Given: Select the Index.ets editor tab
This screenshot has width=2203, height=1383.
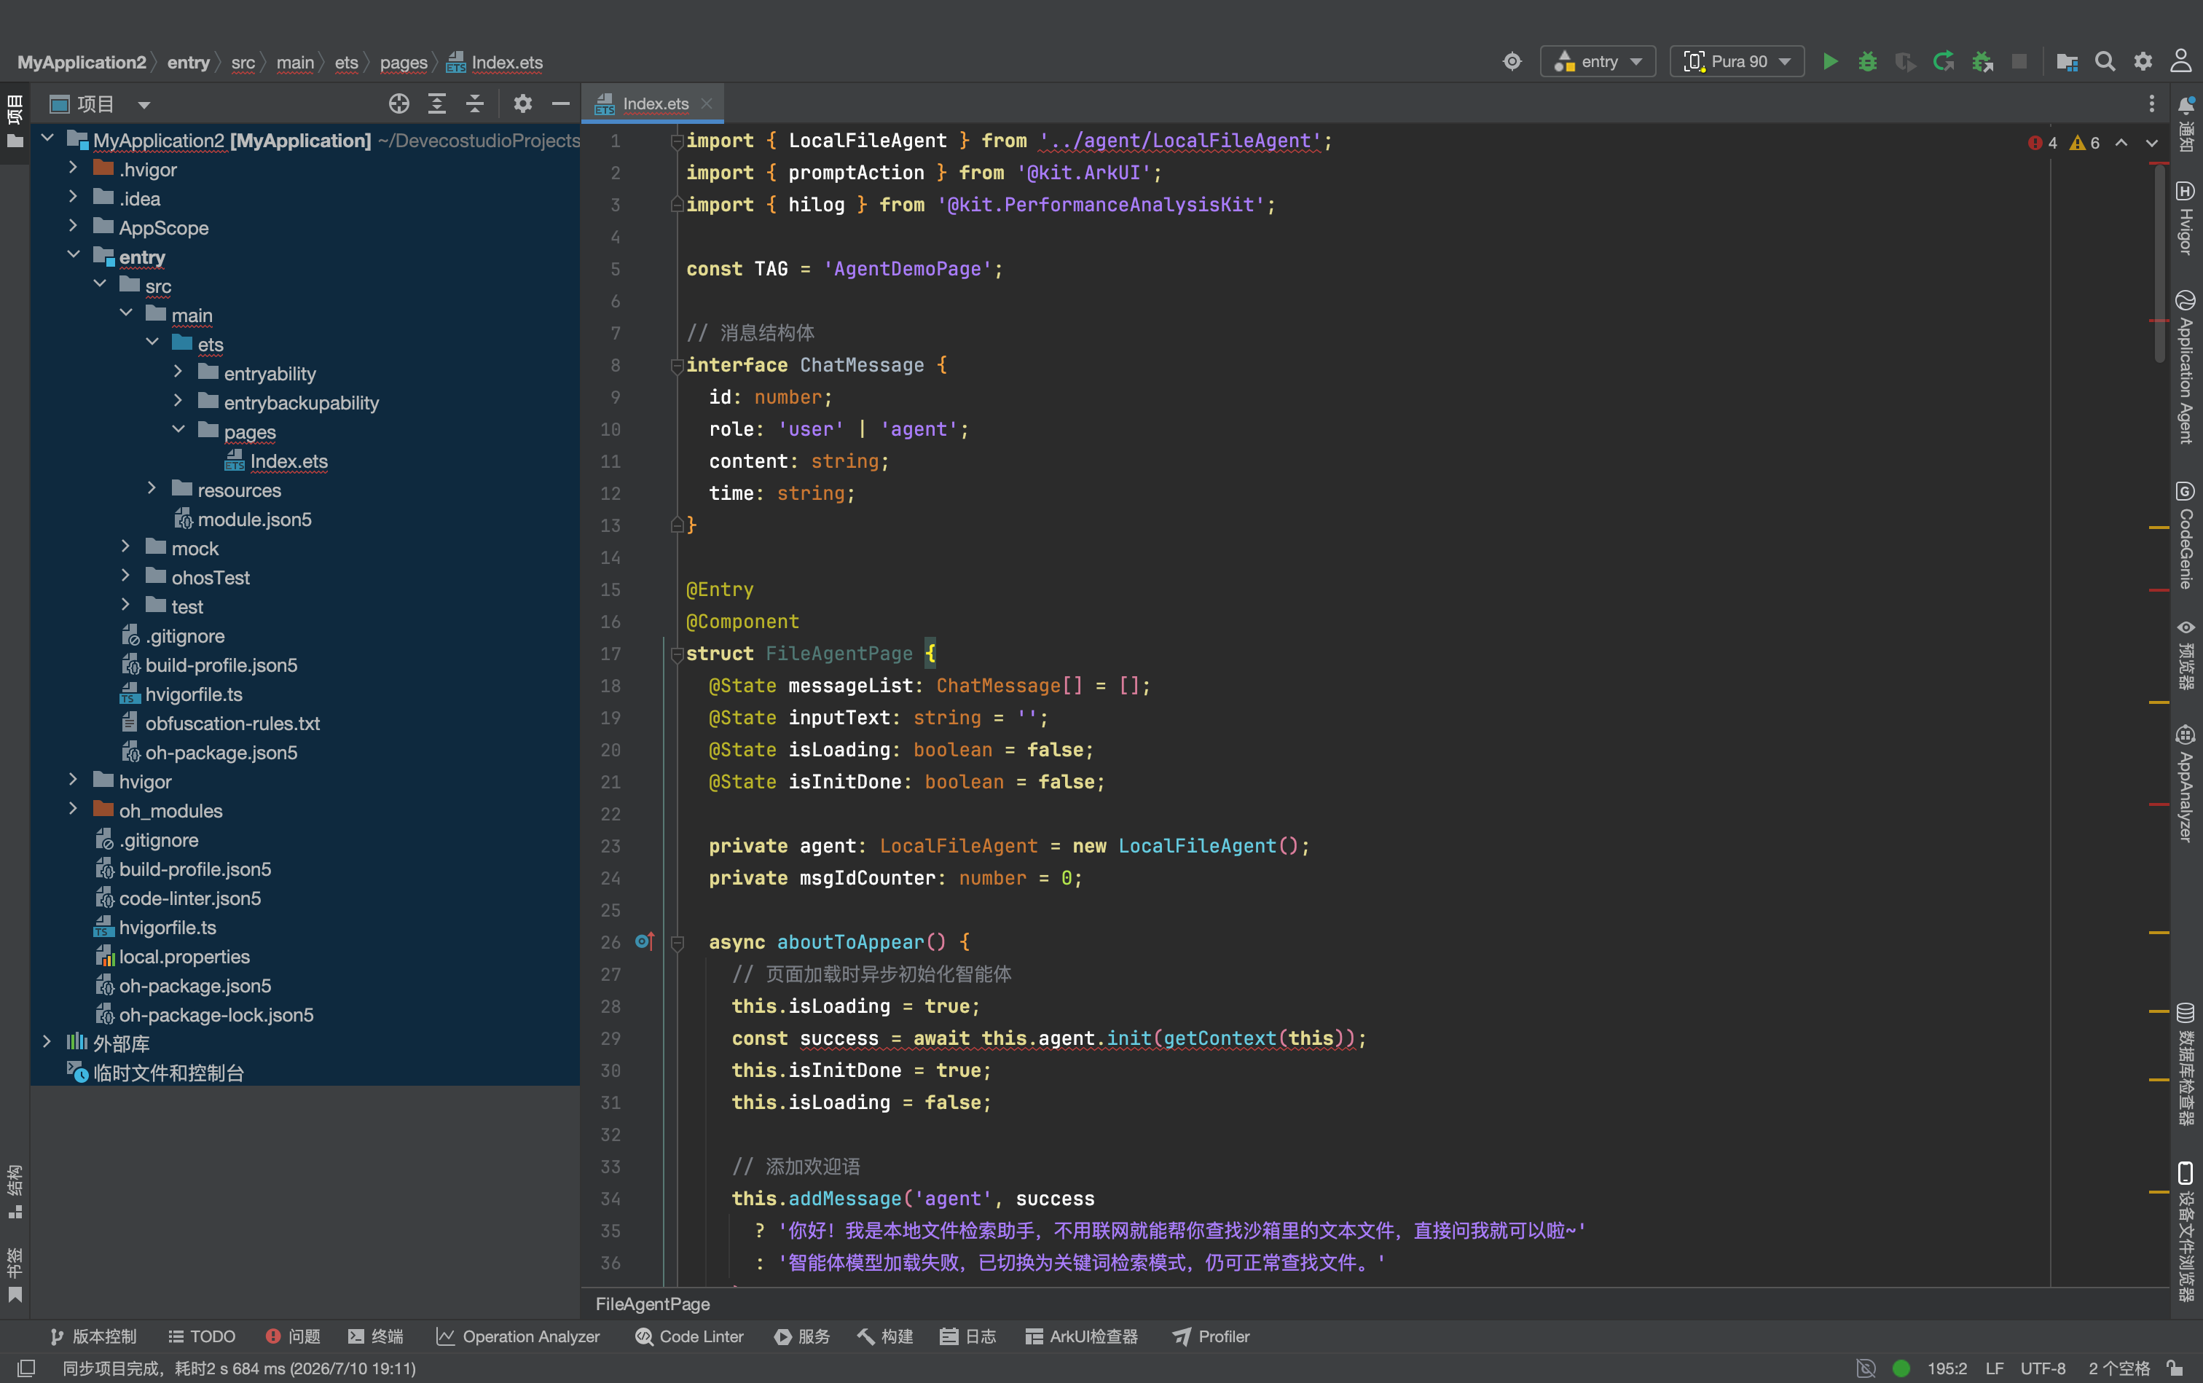Looking at the screenshot, I should tap(653, 103).
